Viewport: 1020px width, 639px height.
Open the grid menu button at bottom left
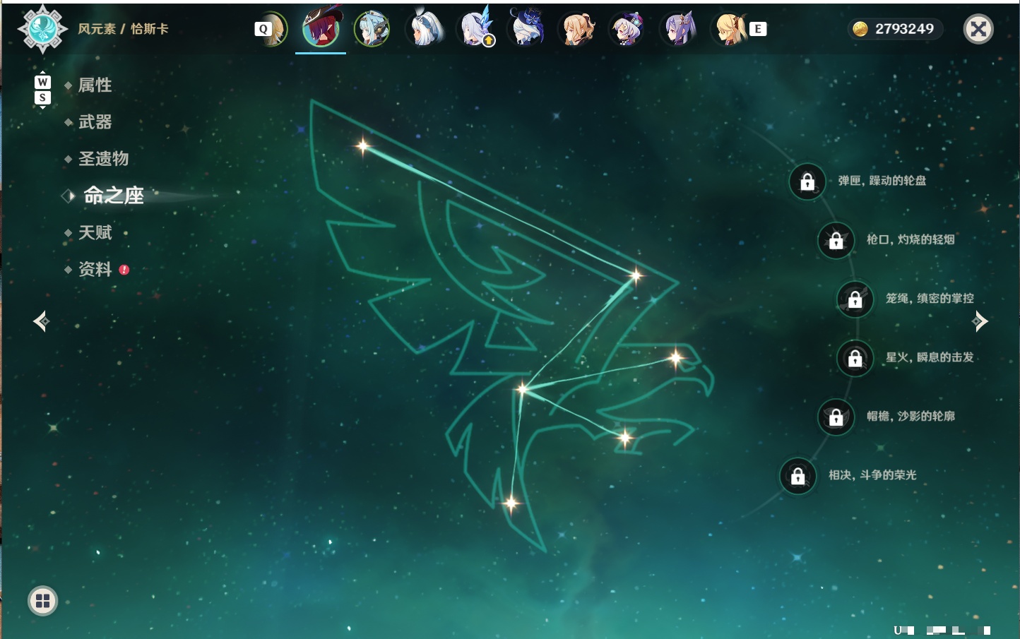42,601
